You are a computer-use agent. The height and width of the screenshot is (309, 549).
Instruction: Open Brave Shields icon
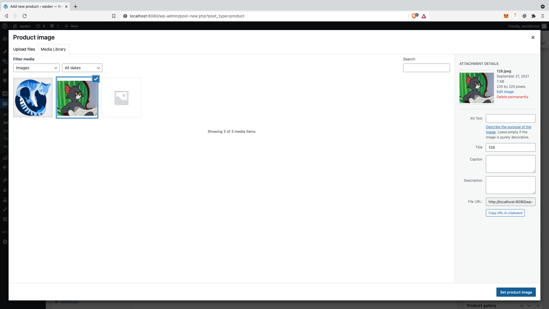coord(414,16)
